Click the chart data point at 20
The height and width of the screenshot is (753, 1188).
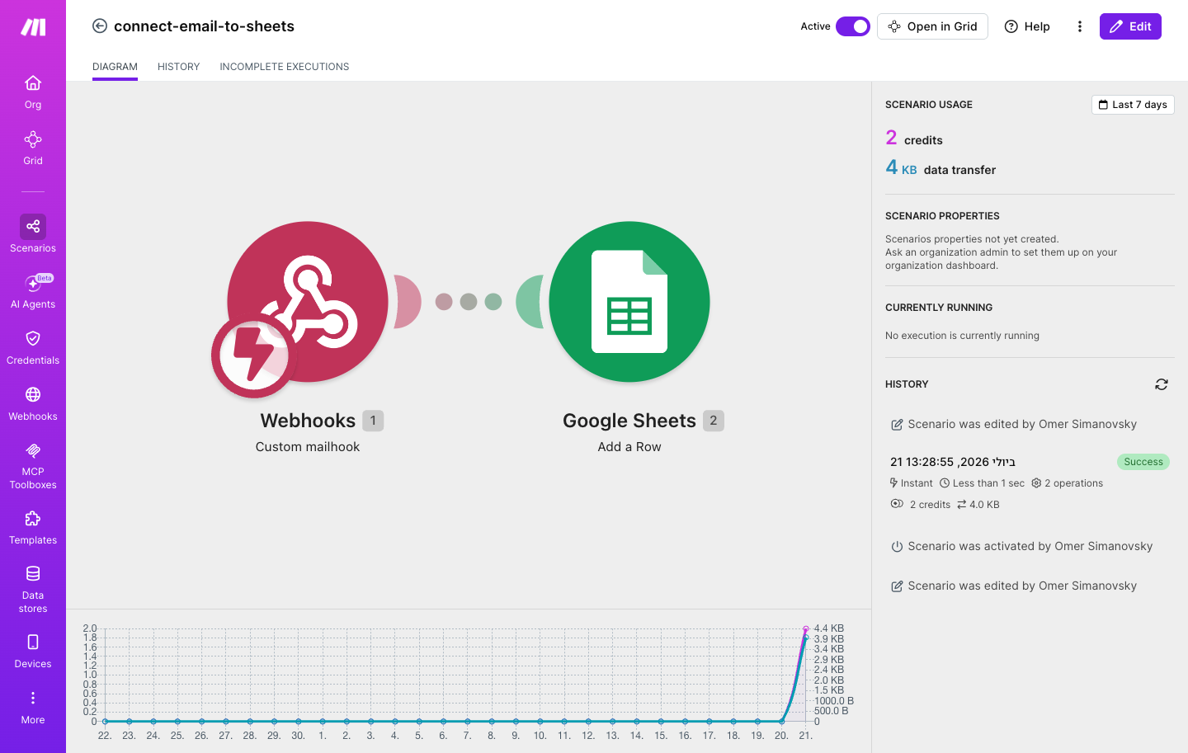pyautogui.click(x=781, y=722)
